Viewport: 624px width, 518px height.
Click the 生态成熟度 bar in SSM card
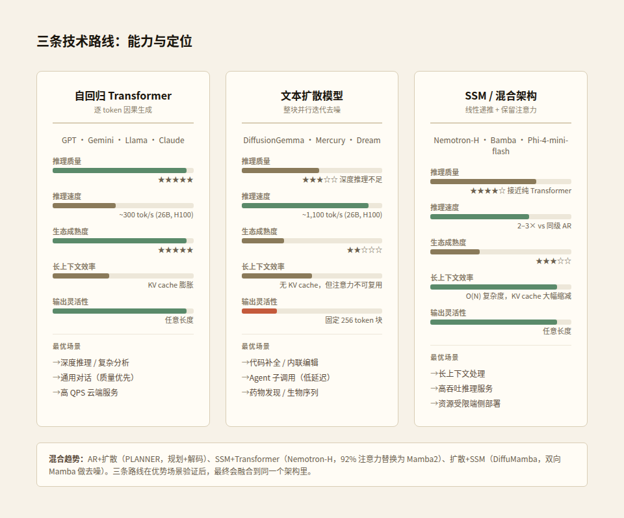tap(500, 252)
